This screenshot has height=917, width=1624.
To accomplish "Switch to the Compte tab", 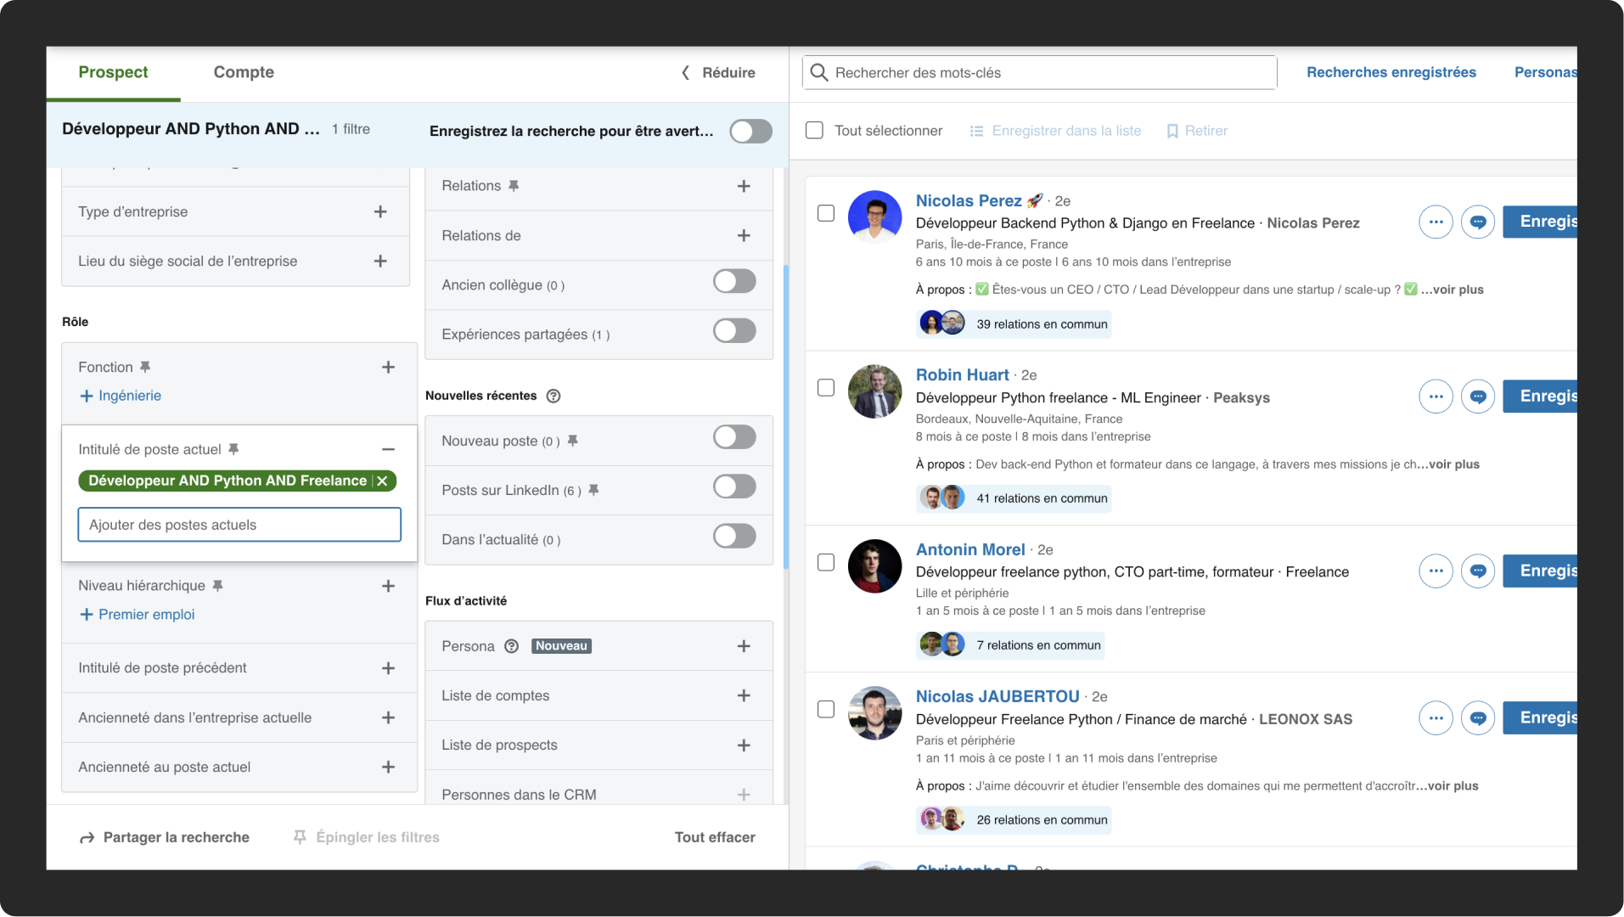I will tap(244, 72).
